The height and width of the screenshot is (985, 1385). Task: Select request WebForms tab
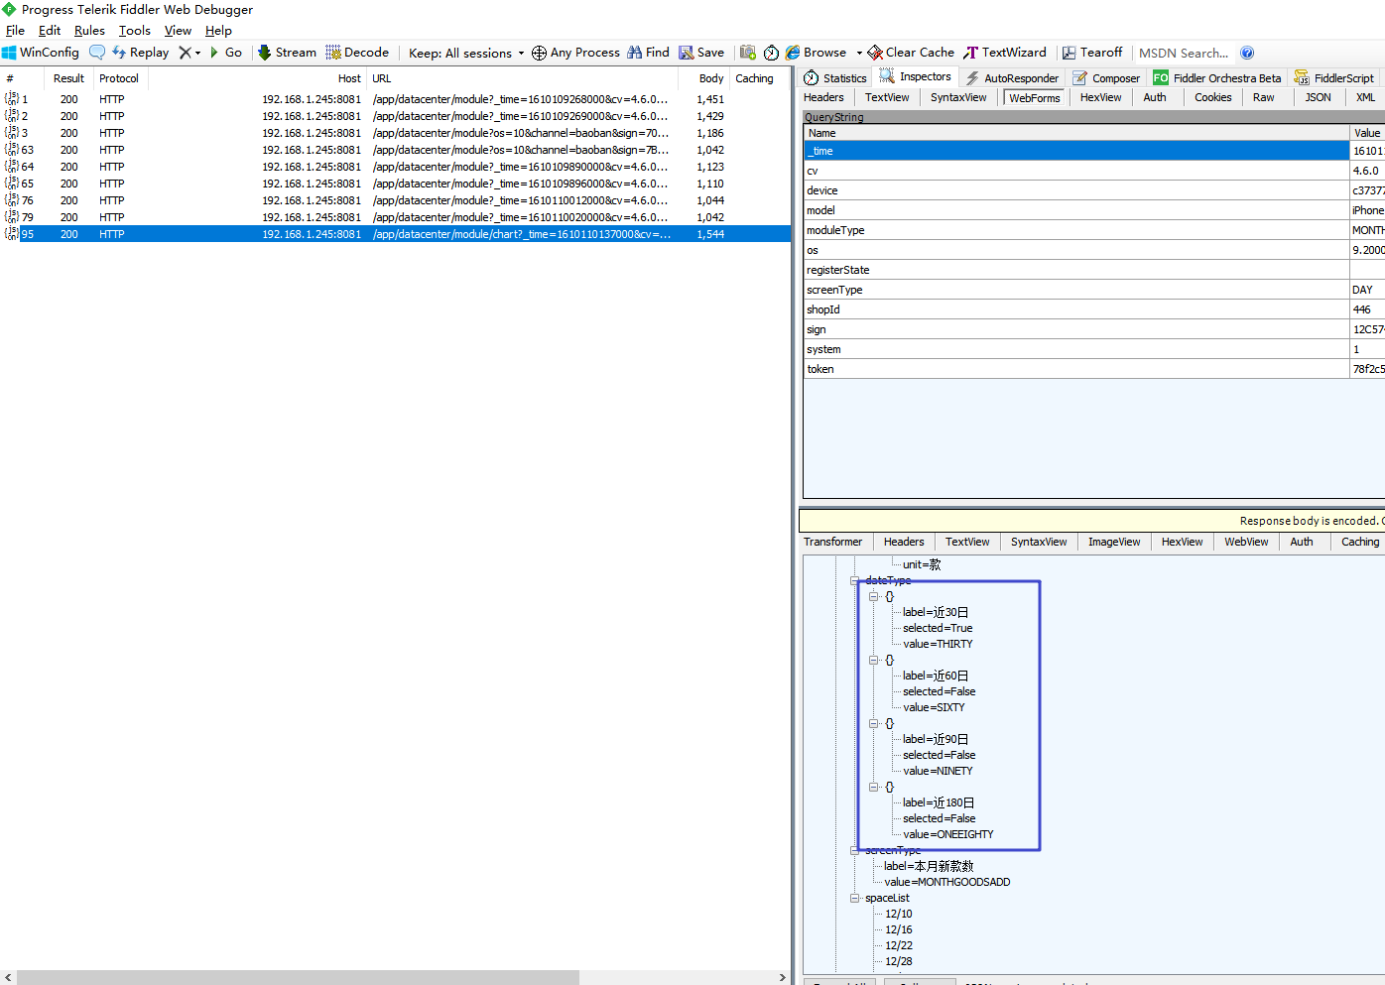tap(1035, 97)
